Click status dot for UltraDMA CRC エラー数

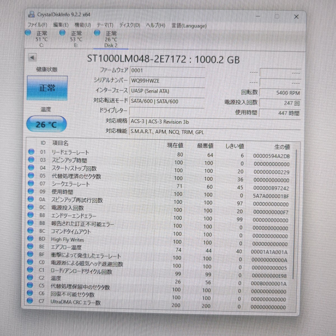(x=30, y=301)
